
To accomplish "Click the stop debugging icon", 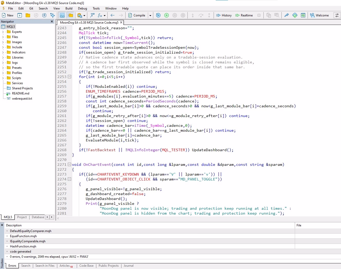I will 183,15.
